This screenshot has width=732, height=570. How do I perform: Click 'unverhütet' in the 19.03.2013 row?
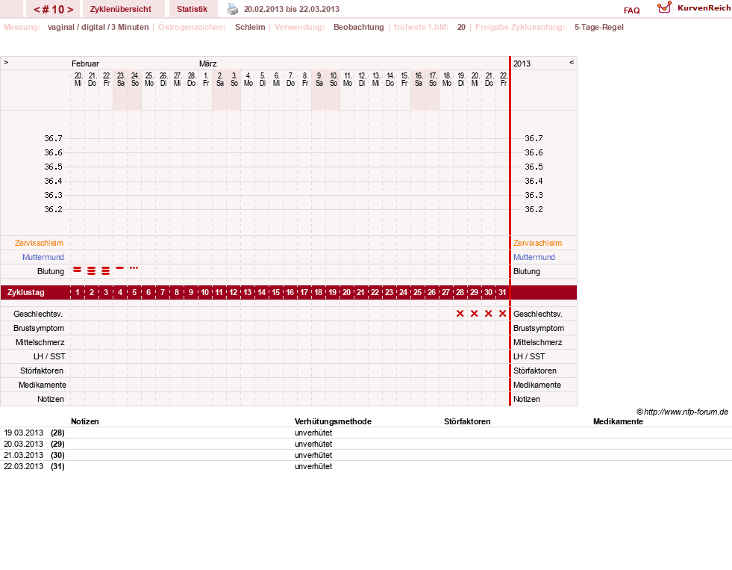313,433
